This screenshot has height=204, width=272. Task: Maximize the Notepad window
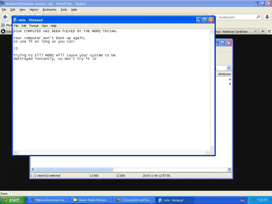tap(205, 20)
